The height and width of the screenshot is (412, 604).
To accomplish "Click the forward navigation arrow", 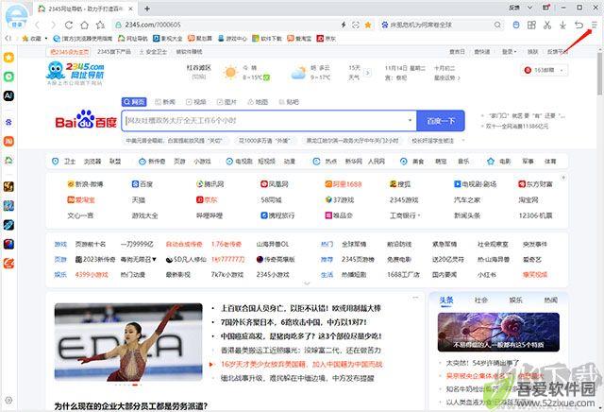I will (x=53, y=26).
